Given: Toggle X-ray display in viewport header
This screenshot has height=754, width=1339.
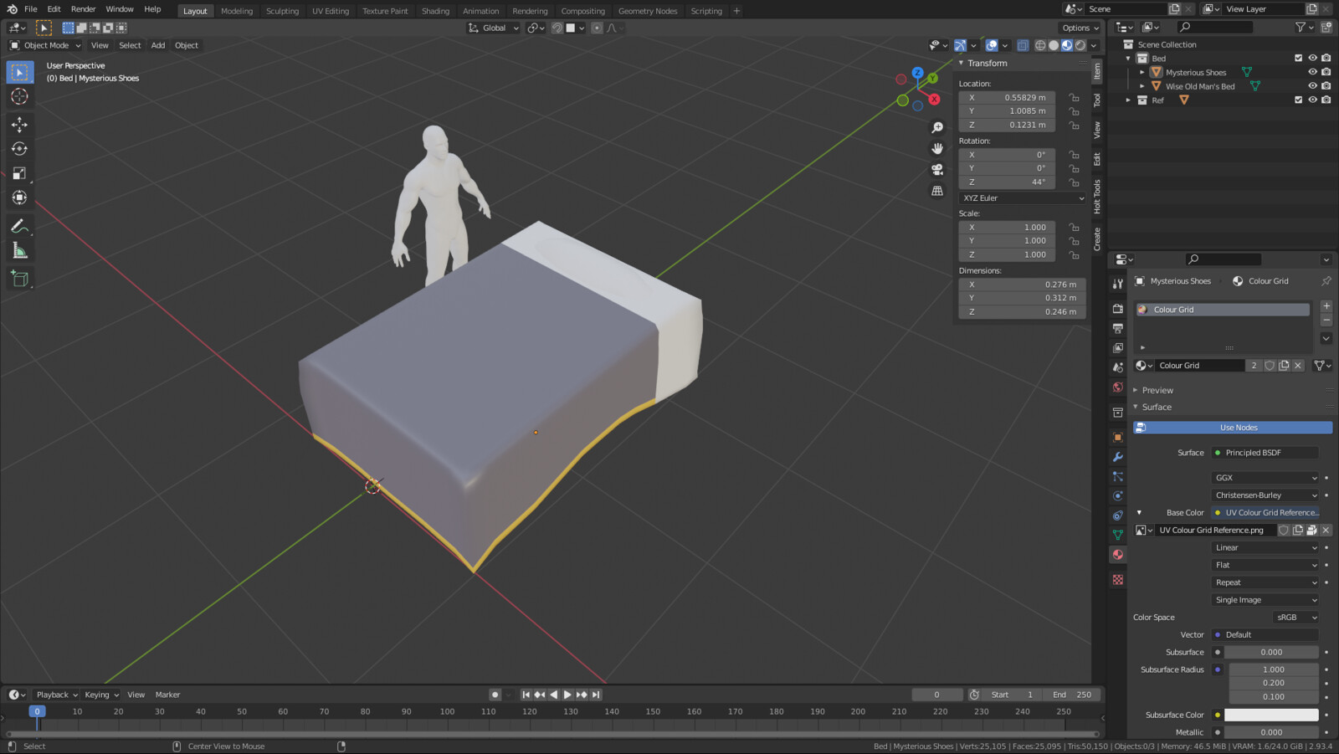Looking at the screenshot, I should coord(1023,45).
